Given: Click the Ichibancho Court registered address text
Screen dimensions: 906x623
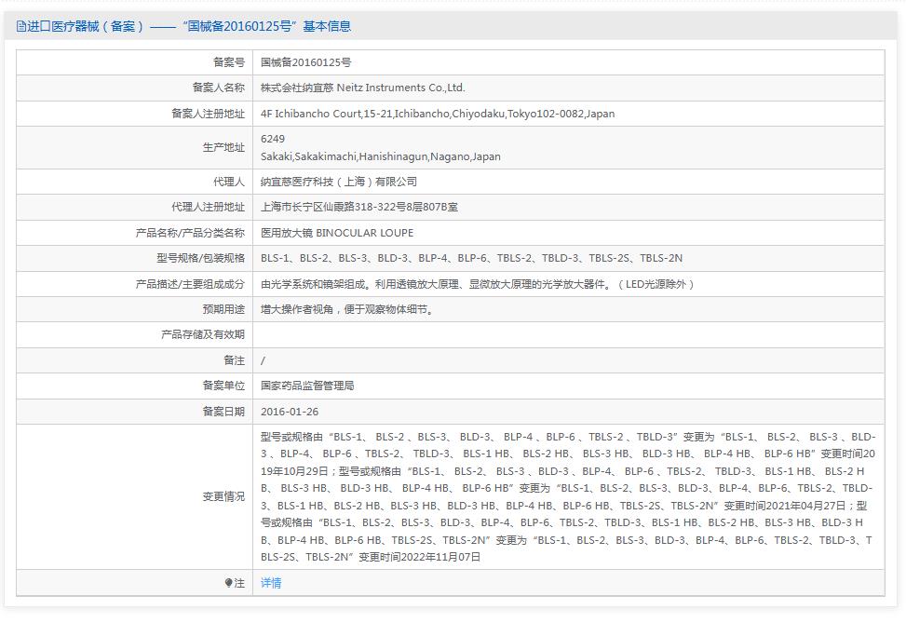Looking at the screenshot, I should click(x=438, y=114).
